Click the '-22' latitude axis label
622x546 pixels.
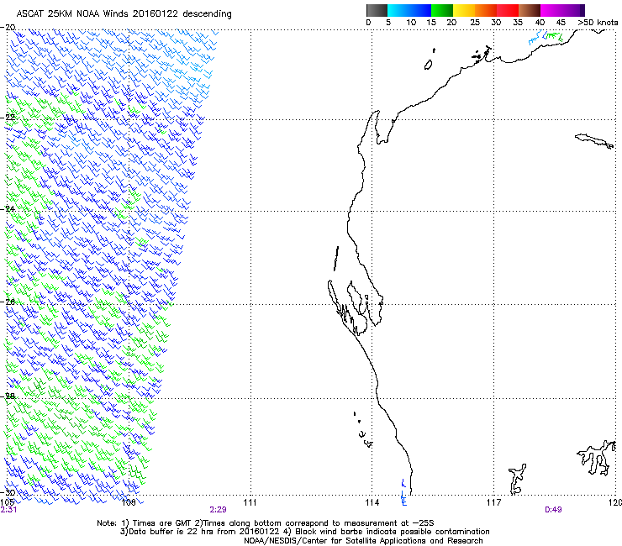[x=8, y=118]
